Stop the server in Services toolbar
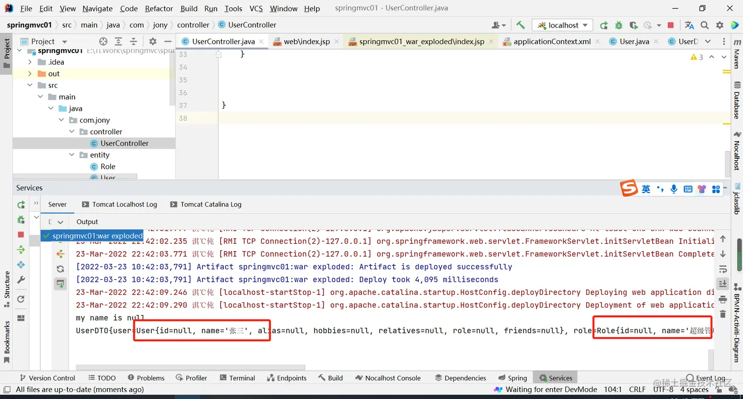This screenshot has width=743, height=399. (21, 235)
